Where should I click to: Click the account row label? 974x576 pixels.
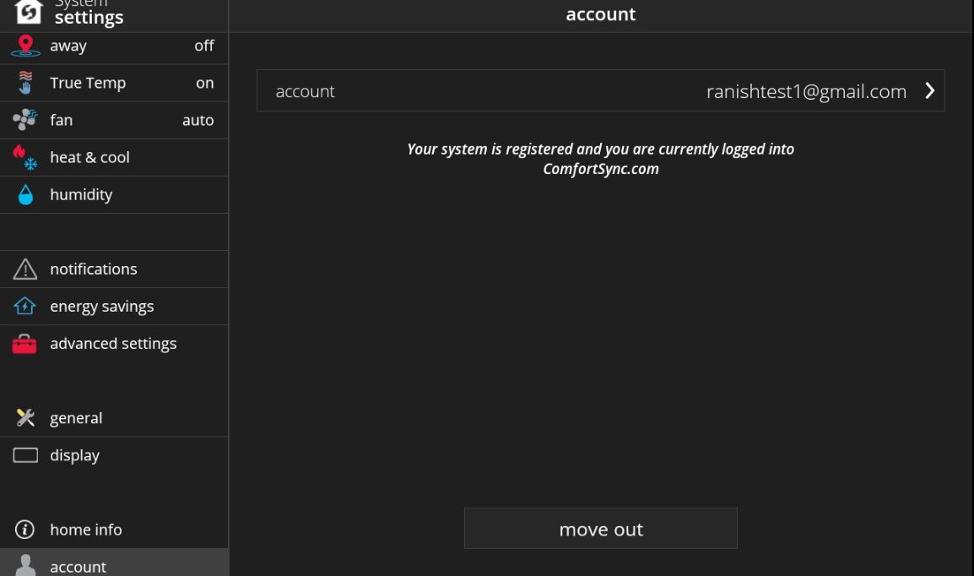point(305,91)
